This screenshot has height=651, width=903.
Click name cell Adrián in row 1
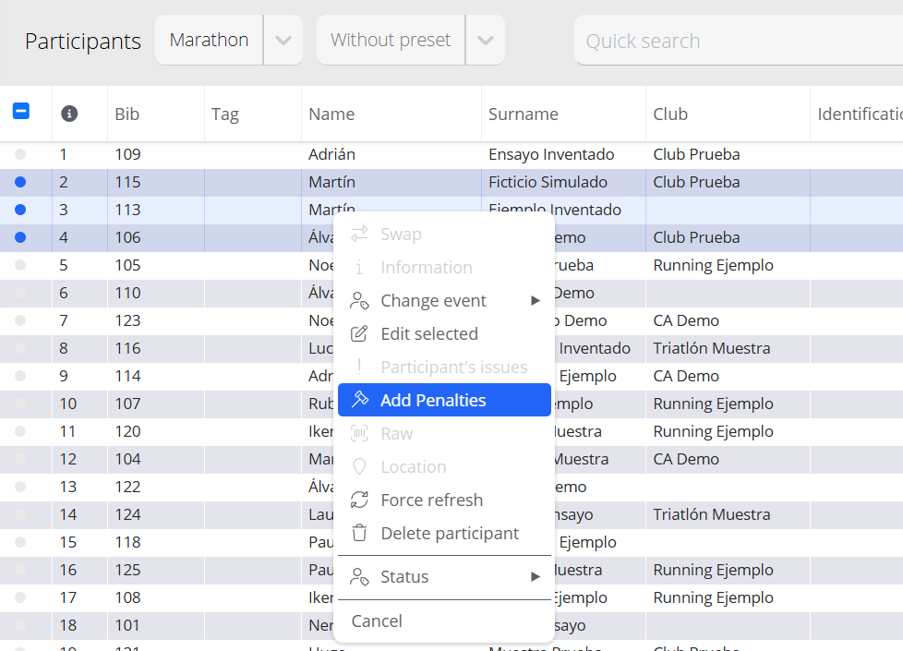coord(331,154)
